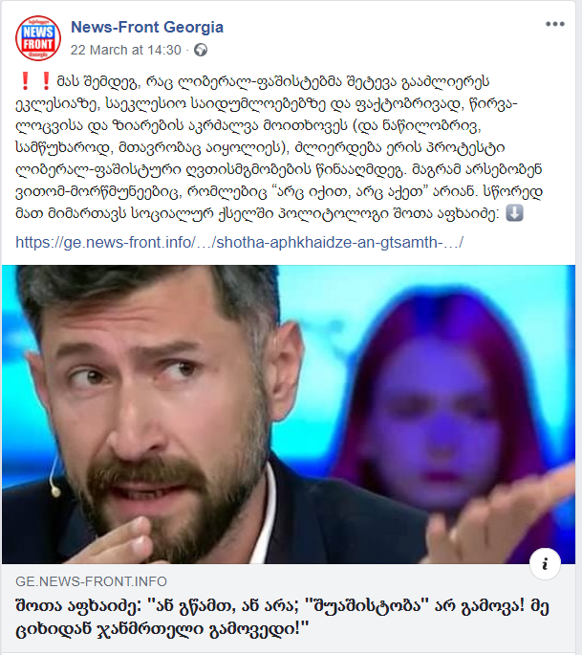Click the second headline line 'ციხიდან ჯანმრთელი გამოვედი'

tap(162, 629)
